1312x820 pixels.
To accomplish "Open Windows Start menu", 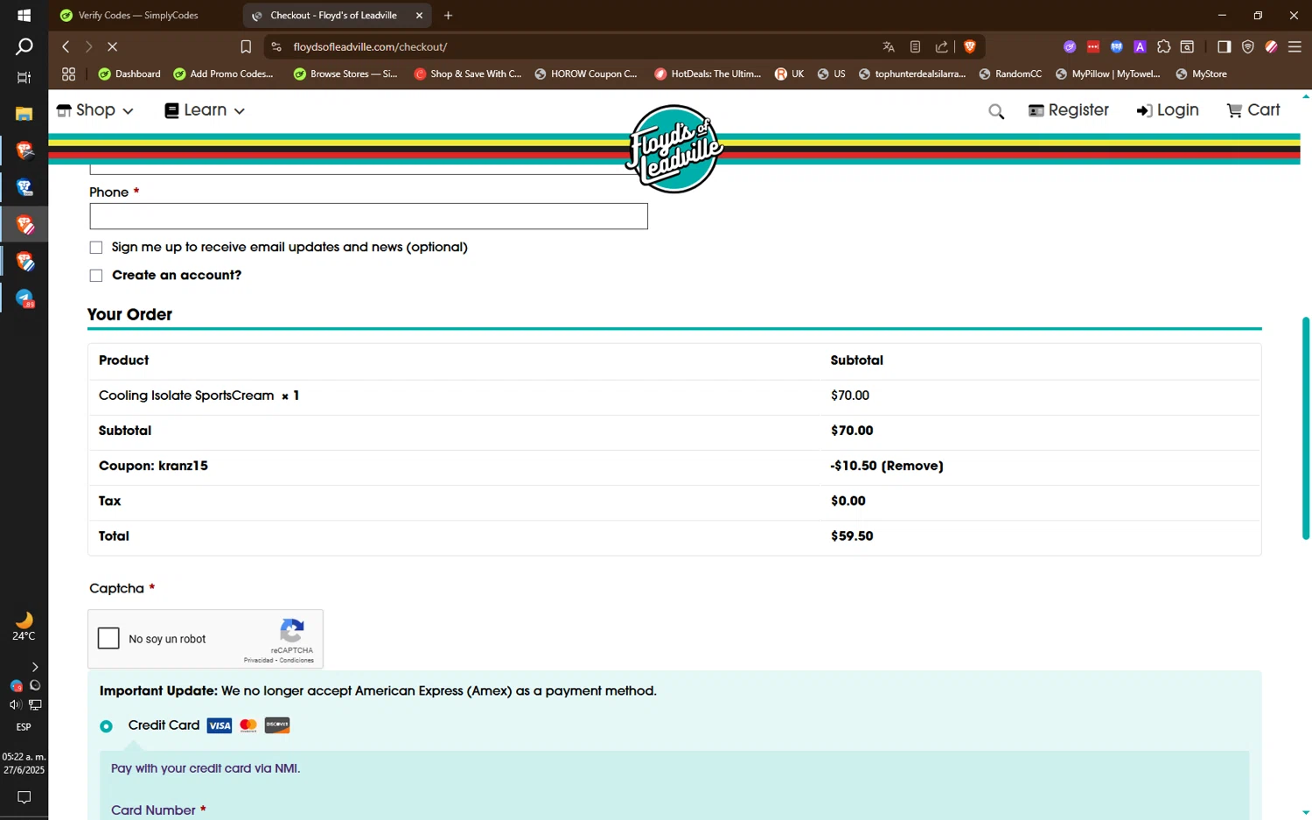I will (24, 16).
